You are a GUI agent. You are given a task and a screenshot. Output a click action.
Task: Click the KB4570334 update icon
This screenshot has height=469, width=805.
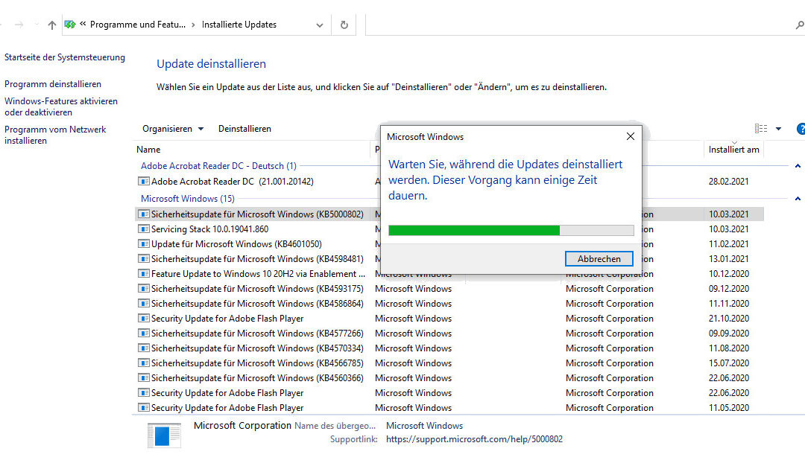coord(144,348)
